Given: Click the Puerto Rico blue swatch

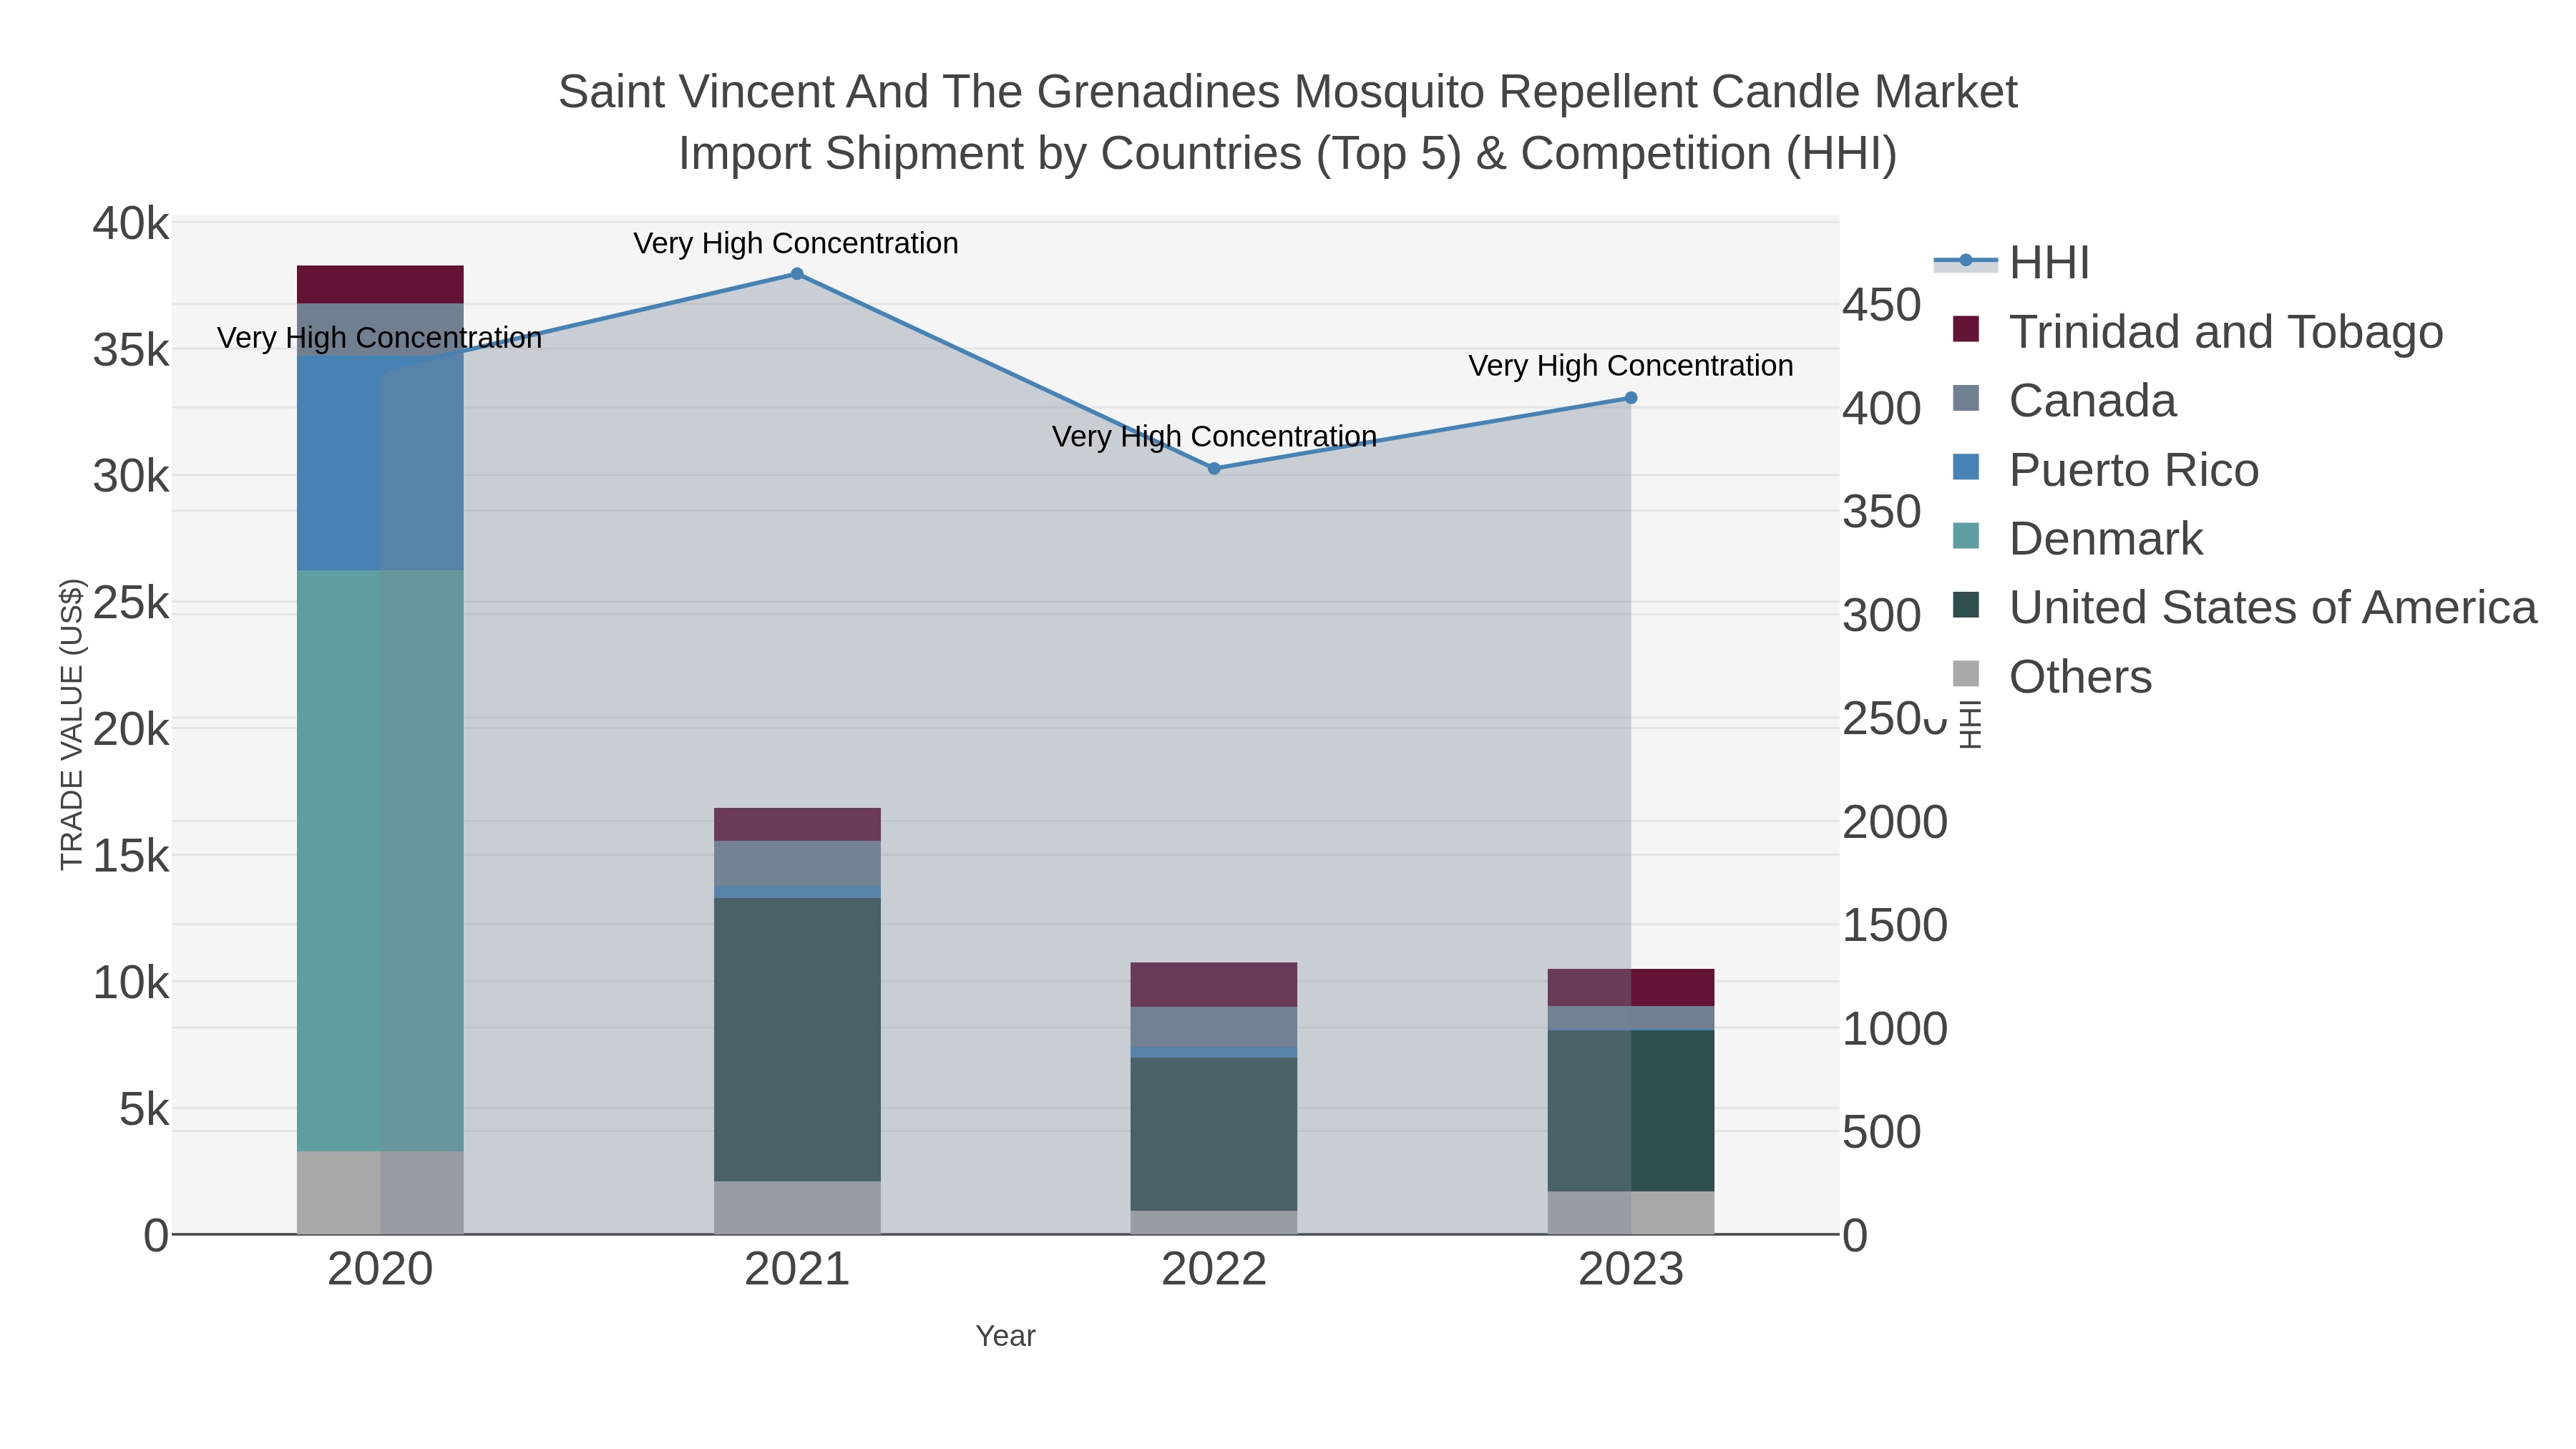Looking at the screenshot, I should point(1966,467).
